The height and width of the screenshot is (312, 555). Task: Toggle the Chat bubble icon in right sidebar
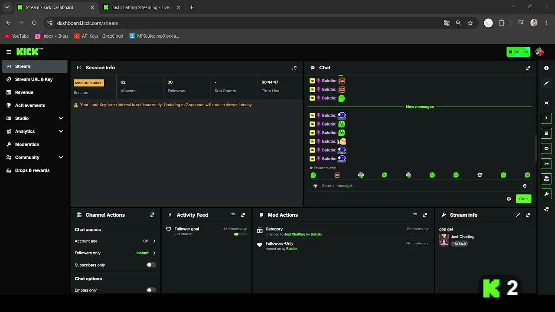tap(546, 148)
